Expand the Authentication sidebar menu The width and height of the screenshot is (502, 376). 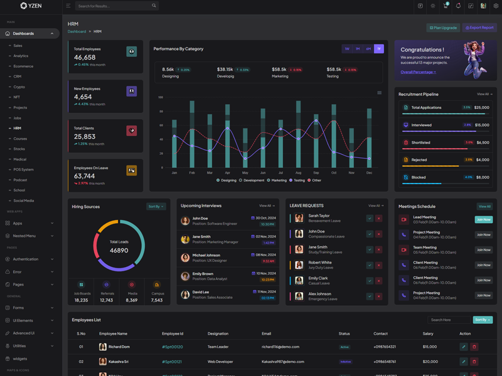coord(30,259)
